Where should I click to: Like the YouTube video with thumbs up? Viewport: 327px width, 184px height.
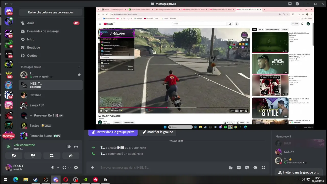pos(225,122)
